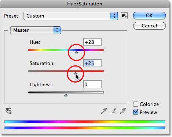Select the Subtract from Sample eyedropper
The height and width of the screenshot is (137, 172).
[123, 111]
